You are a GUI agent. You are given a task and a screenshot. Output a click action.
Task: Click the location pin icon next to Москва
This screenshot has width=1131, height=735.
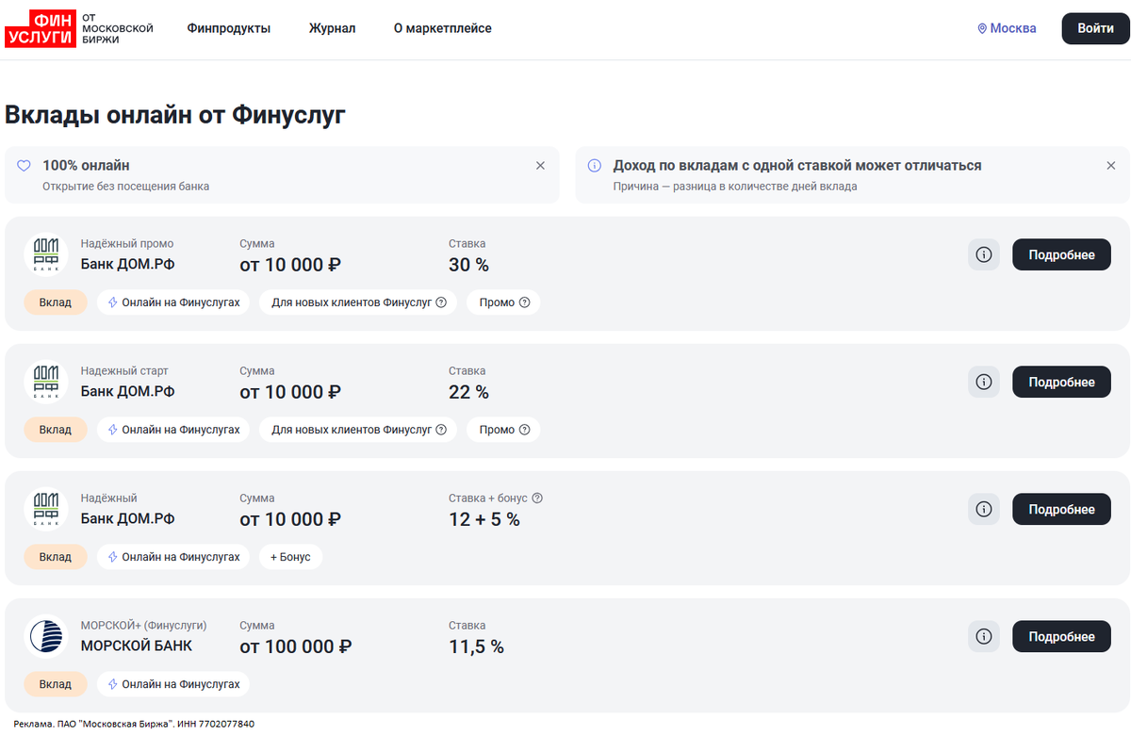[x=982, y=28]
